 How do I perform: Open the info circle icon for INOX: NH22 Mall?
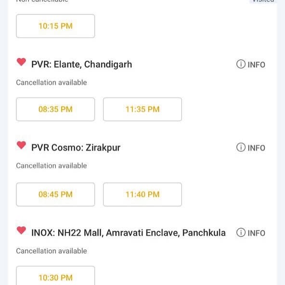click(x=241, y=233)
